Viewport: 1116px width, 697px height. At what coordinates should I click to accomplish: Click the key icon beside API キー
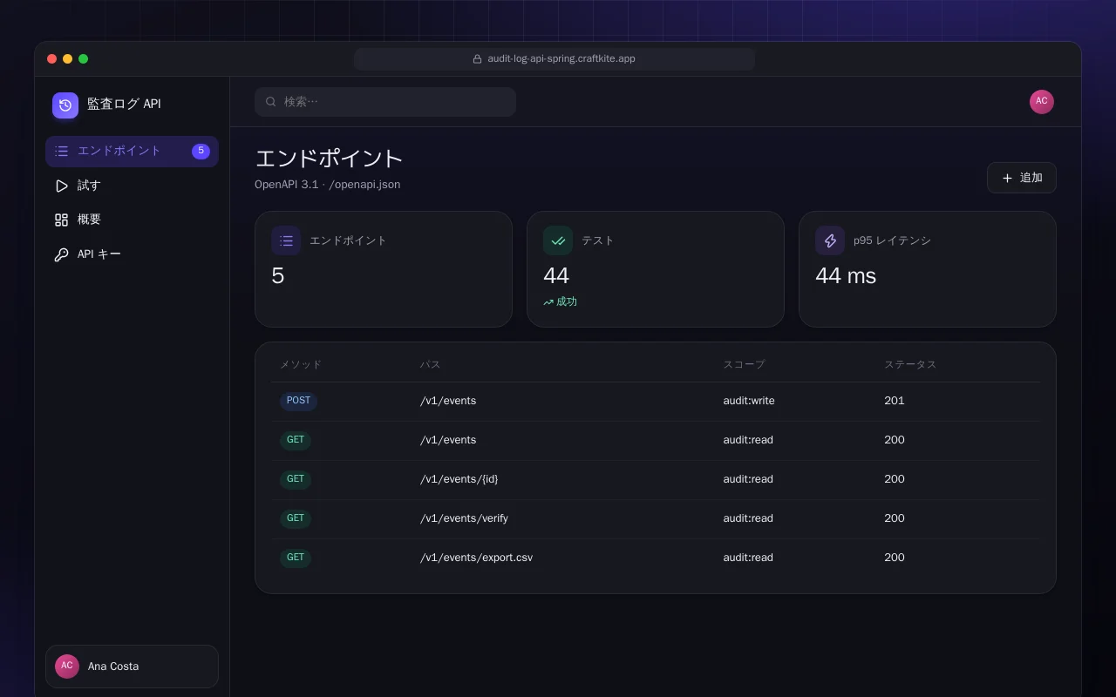(x=61, y=254)
